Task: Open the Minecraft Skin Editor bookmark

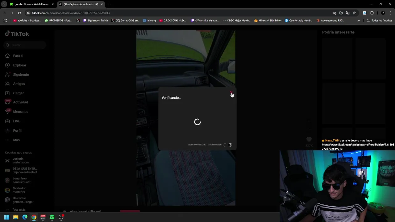Action: click(268, 21)
